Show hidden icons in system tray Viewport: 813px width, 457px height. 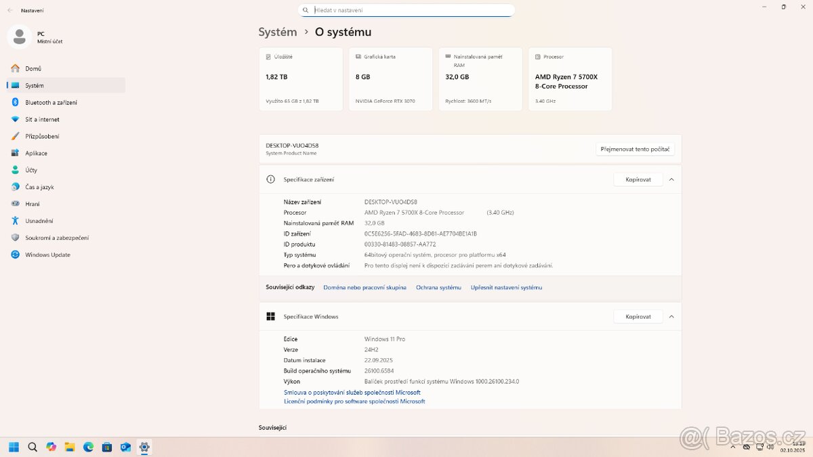734,447
